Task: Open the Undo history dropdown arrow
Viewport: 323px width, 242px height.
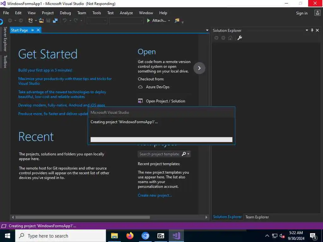Action: click(x=70, y=20)
